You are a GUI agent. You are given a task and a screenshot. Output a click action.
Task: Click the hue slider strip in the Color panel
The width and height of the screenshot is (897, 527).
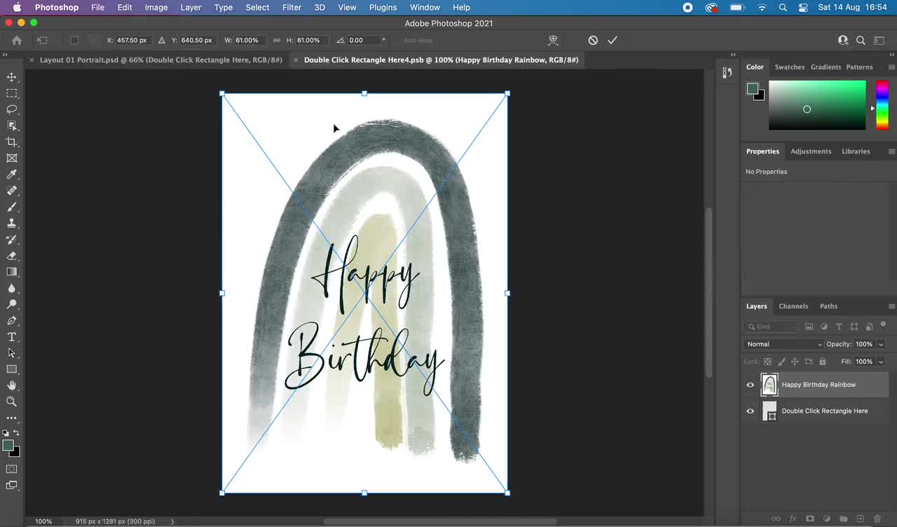click(882, 105)
